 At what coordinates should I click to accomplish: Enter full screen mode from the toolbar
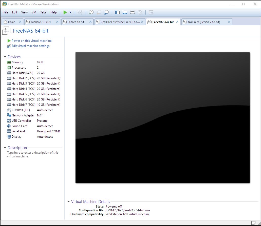tap(132, 12)
